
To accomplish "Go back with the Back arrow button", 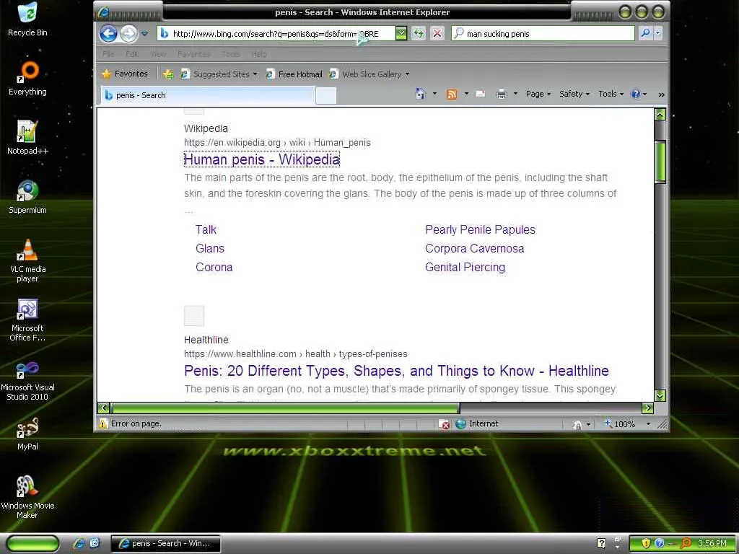I will [x=108, y=33].
